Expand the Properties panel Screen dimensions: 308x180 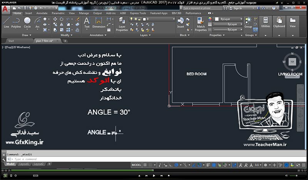(x=217, y=35)
